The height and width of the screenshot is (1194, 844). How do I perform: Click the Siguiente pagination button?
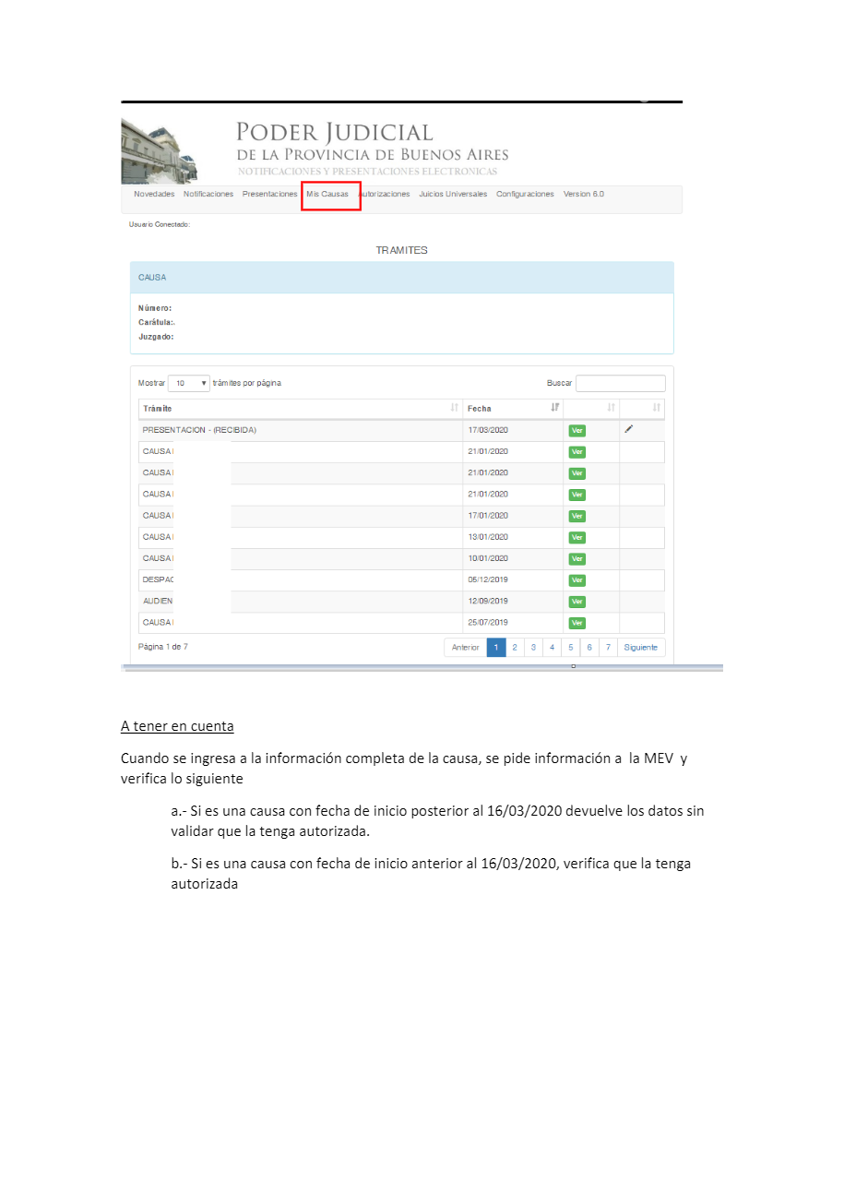tap(641, 648)
